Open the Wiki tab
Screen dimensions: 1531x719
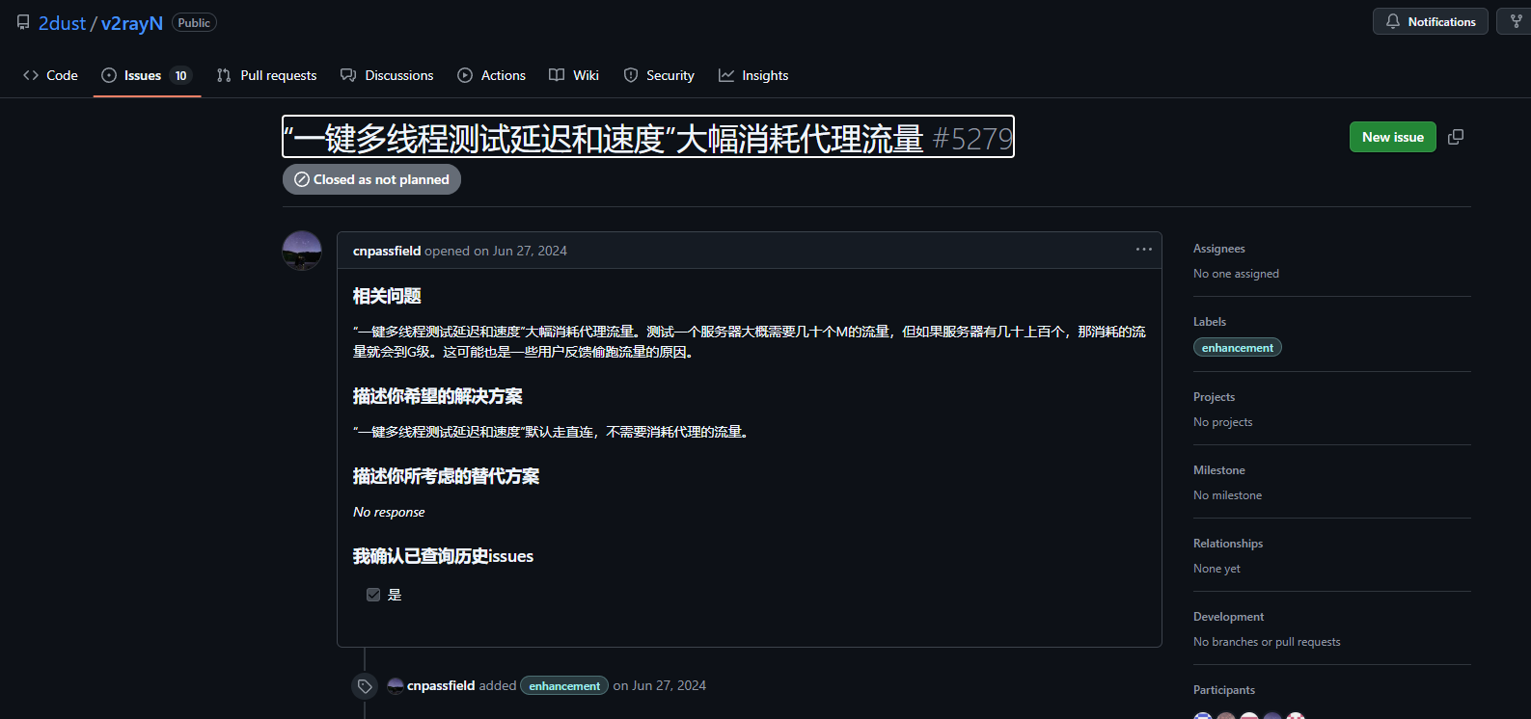[574, 75]
